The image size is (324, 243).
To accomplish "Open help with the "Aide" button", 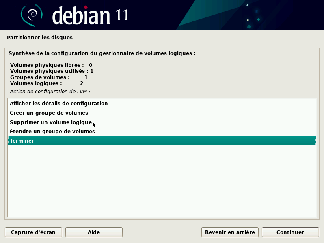I will click(x=94, y=232).
